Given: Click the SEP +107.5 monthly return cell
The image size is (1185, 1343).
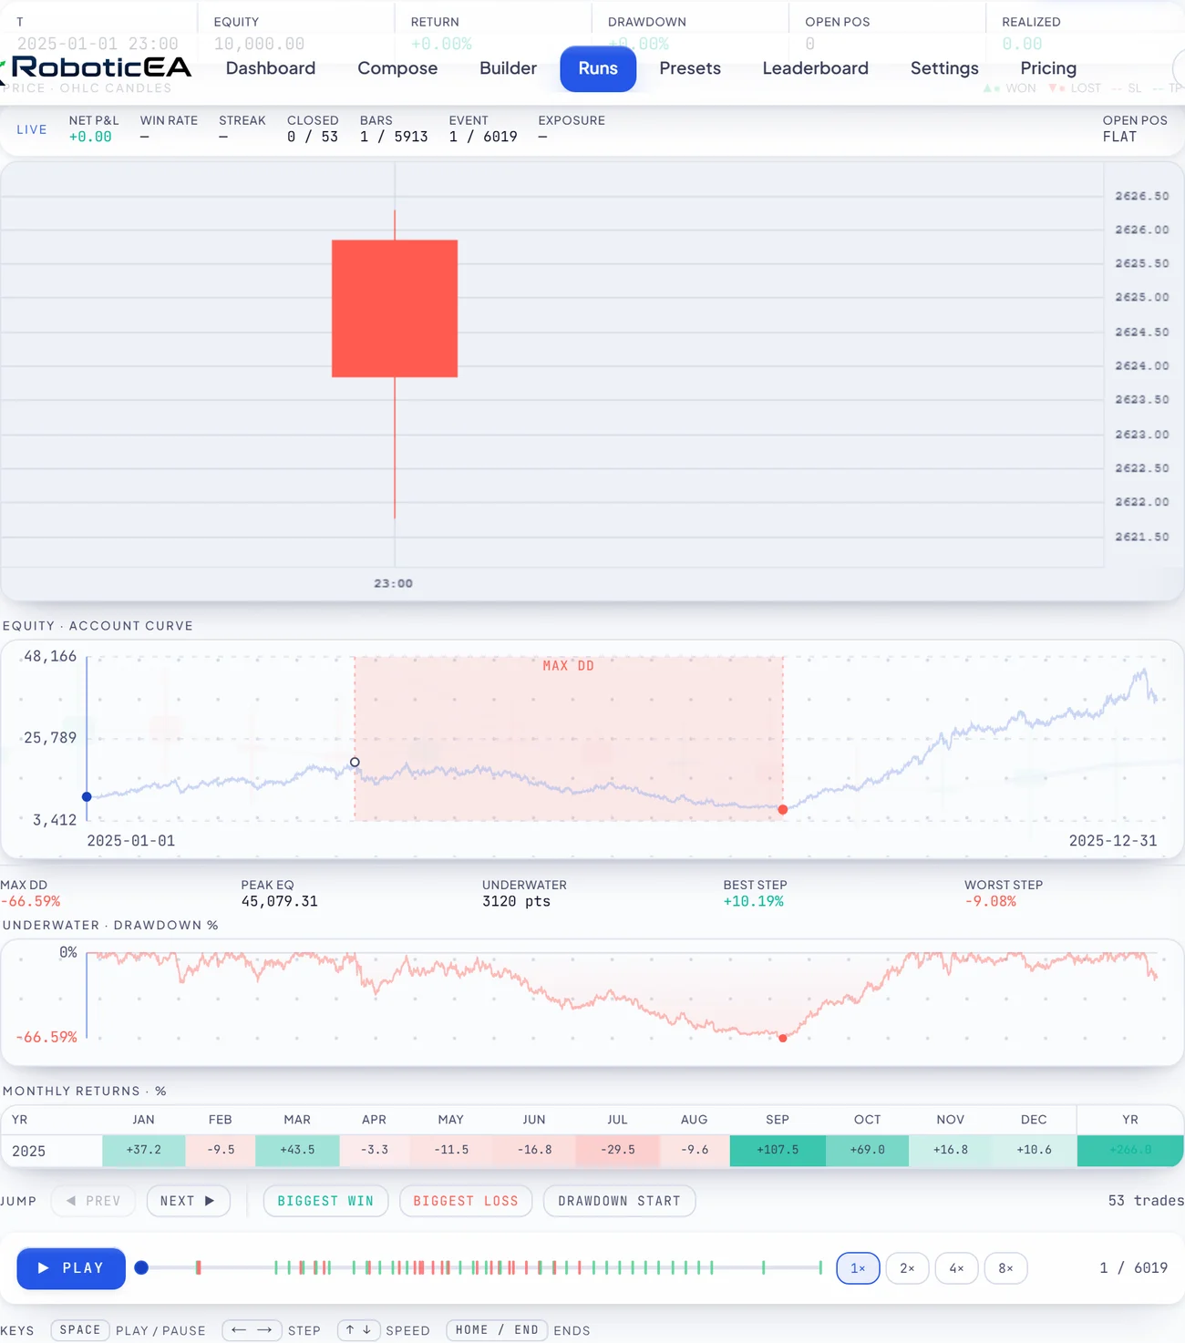Looking at the screenshot, I should tap(778, 1150).
